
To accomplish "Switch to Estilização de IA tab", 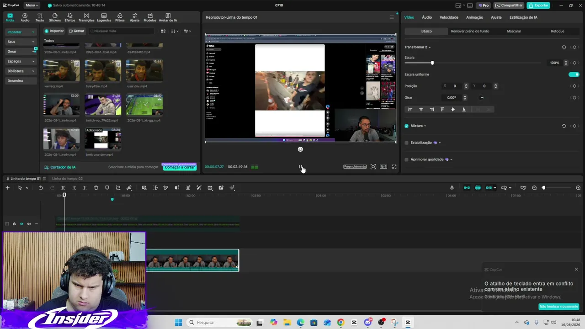I will click(x=523, y=17).
